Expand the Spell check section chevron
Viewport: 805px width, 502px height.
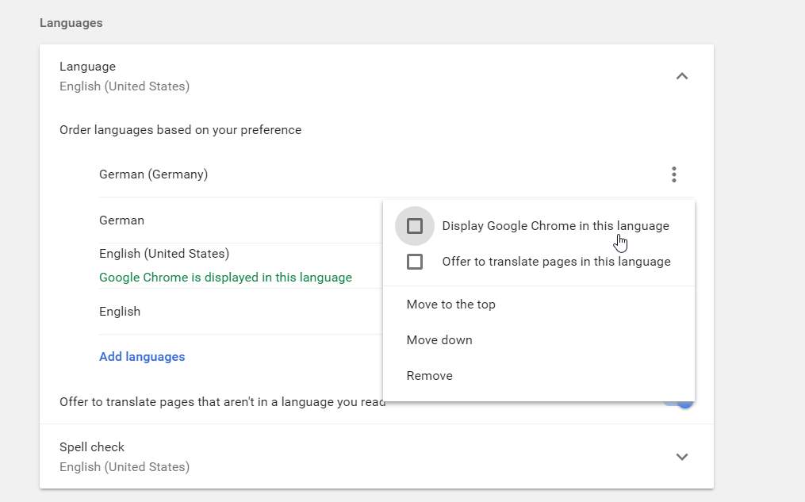point(681,457)
